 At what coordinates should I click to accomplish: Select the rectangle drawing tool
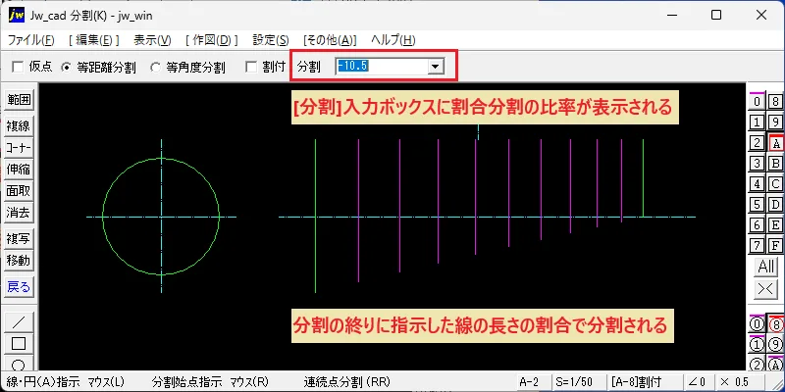[x=19, y=344]
